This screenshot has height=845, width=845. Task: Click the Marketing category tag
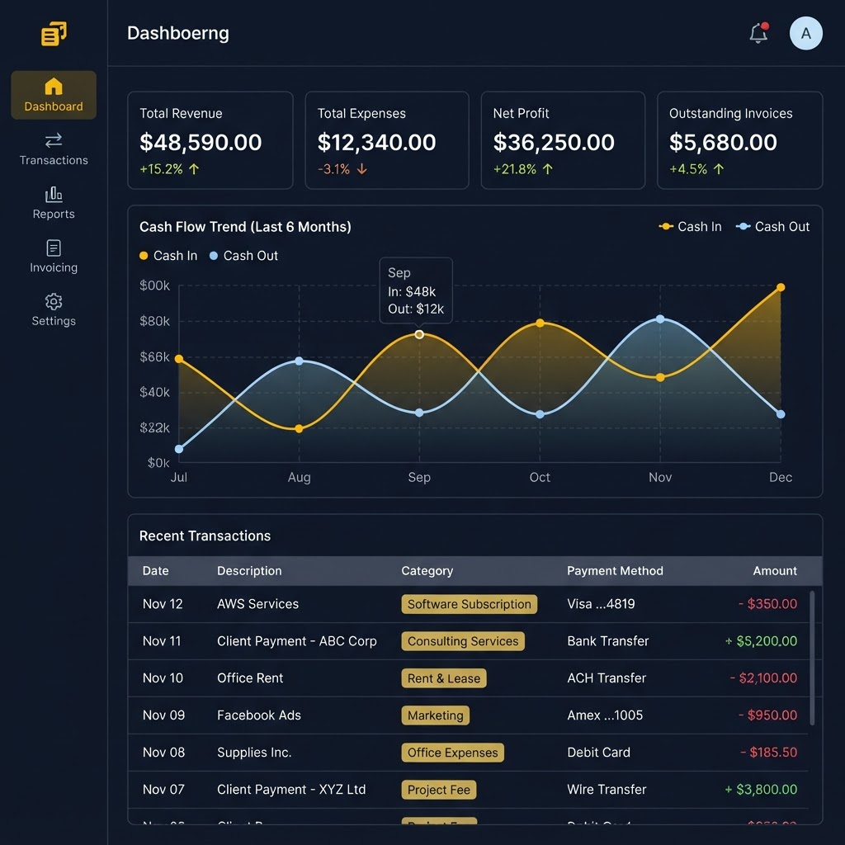tap(435, 715)
